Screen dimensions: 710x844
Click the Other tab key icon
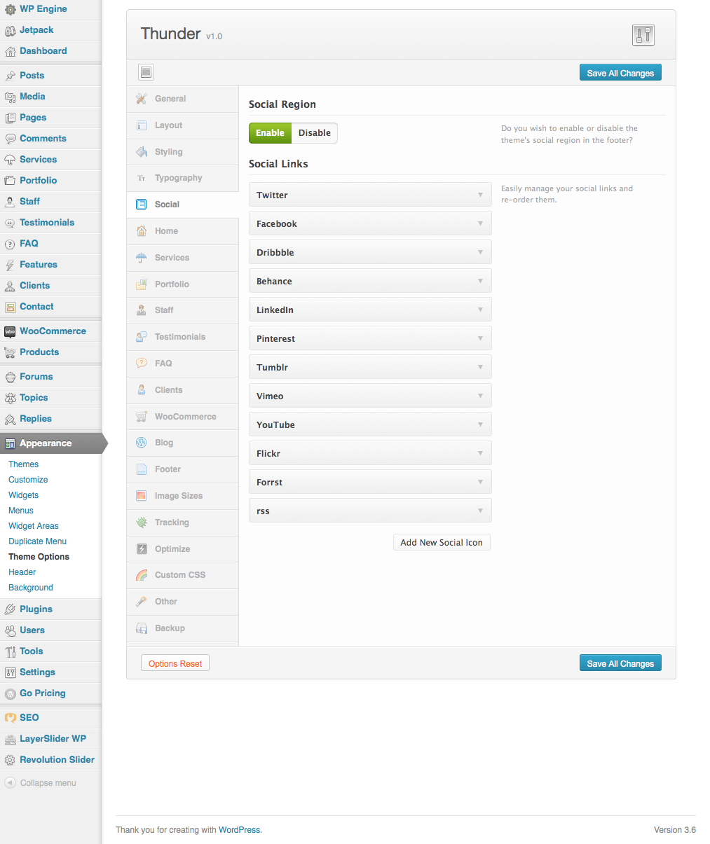click(142, 602)
